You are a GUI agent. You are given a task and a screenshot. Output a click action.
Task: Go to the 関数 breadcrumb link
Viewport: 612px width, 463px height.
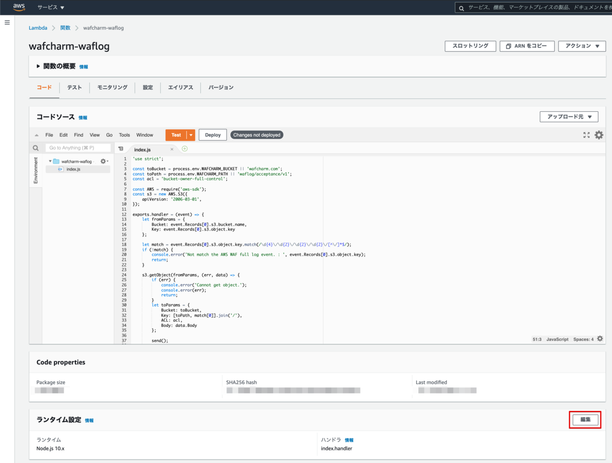tap(65, 28)
